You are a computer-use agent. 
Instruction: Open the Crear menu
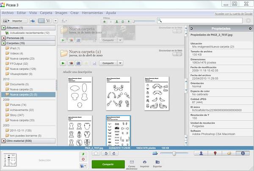(x=75, y=13)
